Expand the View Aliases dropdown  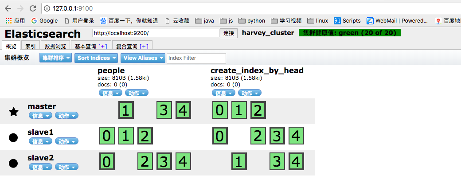pyautogui.click(x=143, y=58)
